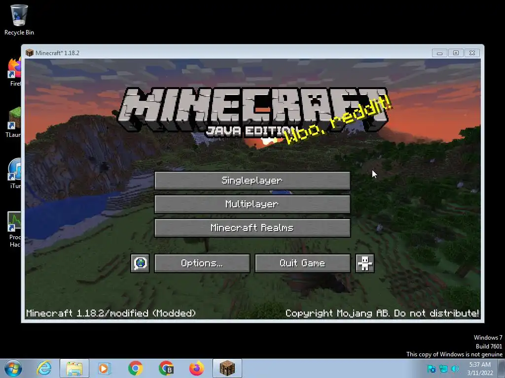This screenshot has height=378, width=505.
Task: Maximize the Minecraft window
Action: [456, 53]
